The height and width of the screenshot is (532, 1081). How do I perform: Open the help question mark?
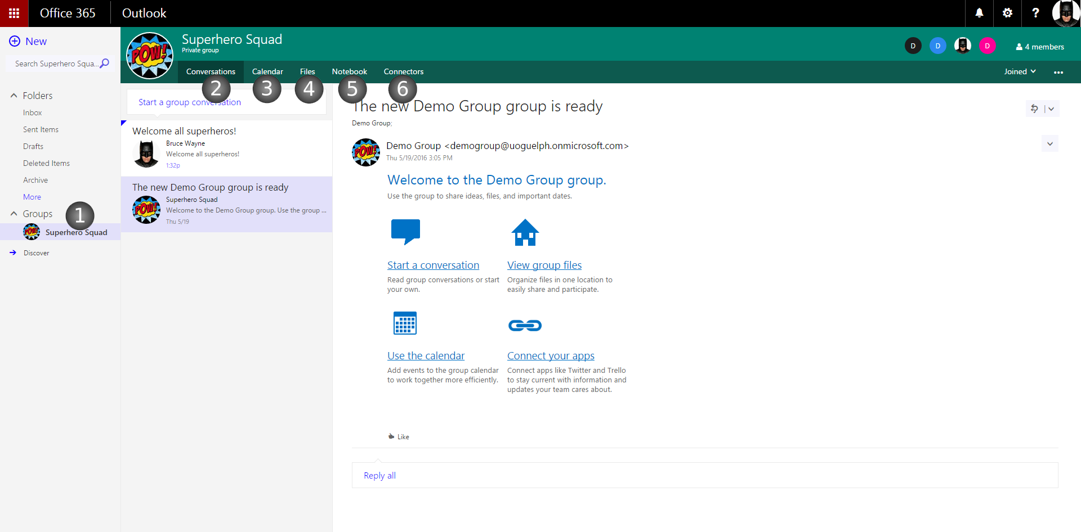[1035, 13]
